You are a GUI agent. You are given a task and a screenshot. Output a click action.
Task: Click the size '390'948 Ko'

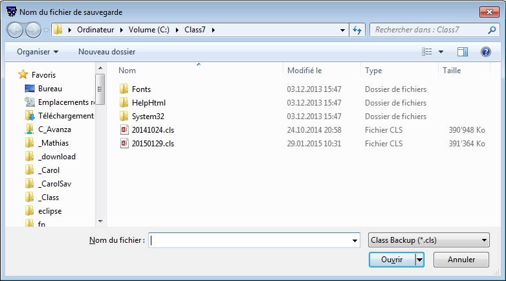tap(467, 130)
